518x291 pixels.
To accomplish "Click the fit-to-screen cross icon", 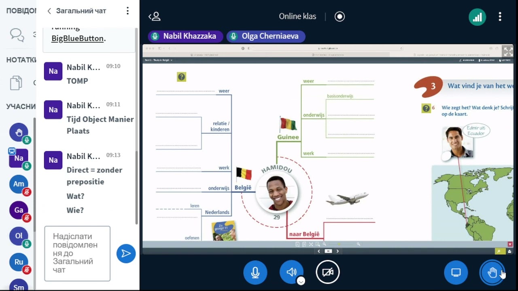I will point(311,245).
